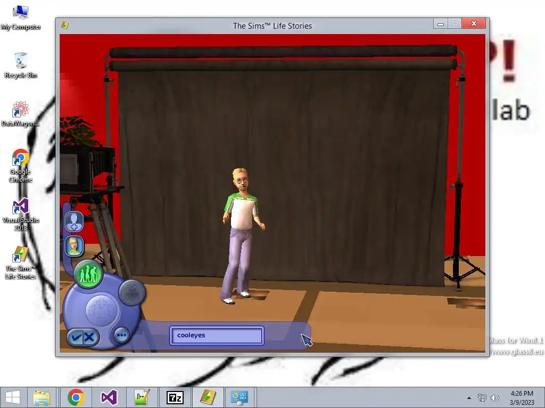This screenshot has width=545, height=408.
Task: Select Visual Studio 2013 desktop shortcut
Action: 21,214
